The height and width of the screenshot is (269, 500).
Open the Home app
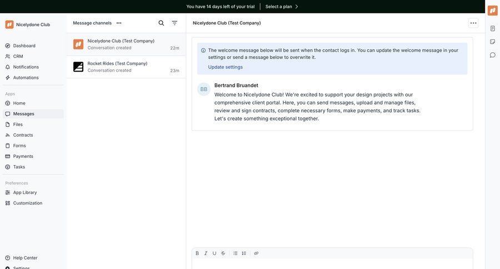[33, 103]
